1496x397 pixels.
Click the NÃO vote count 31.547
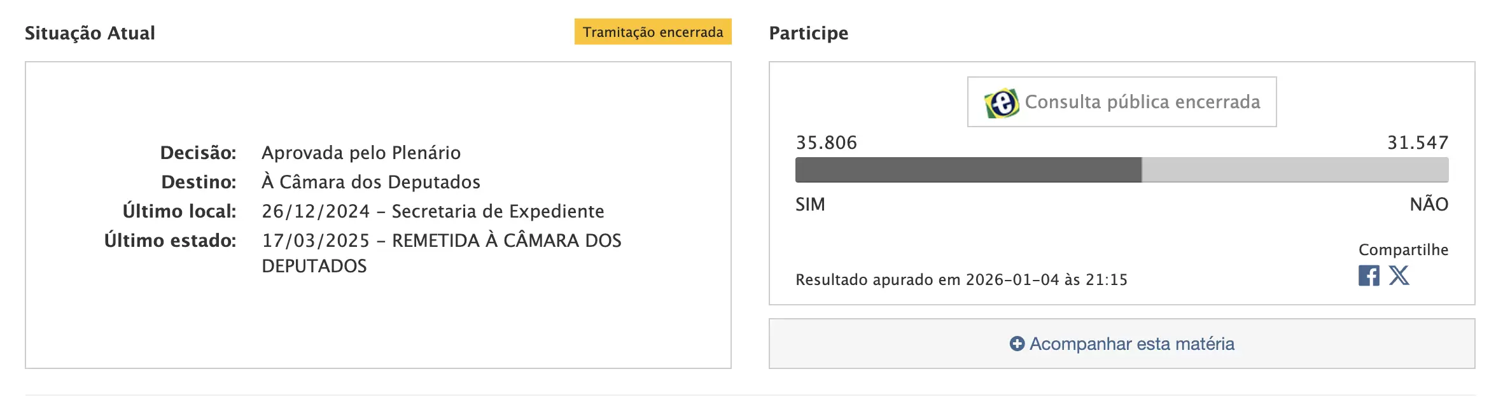tap(1417, 143)
